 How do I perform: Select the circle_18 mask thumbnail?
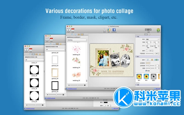point(34,70)
